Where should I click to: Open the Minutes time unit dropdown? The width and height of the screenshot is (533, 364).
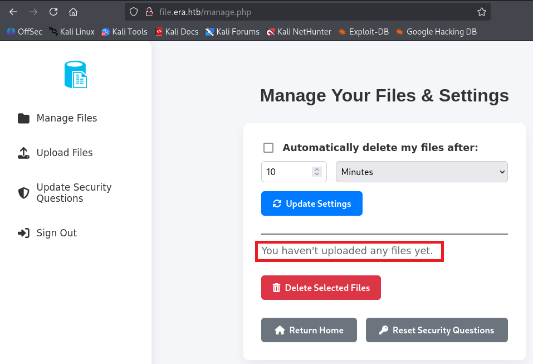pos(422,172)
